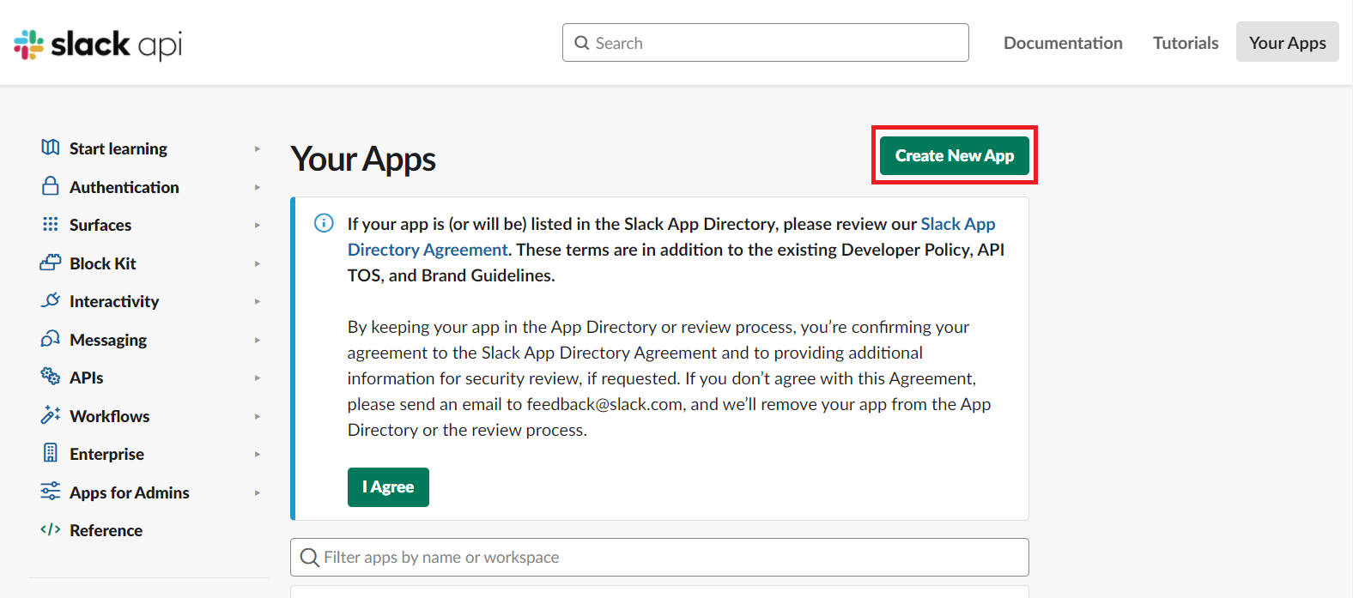Click the feedback@slack.com email text
Screen dimensions: 1353x598
pos(604,404)
